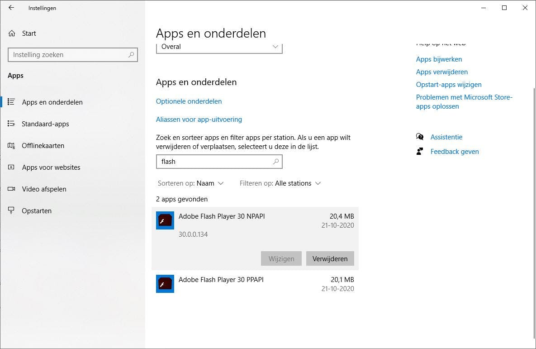Open the Overal dropdown
The image size is (536, 349).
pyautogui.click(x=219, y=47)
